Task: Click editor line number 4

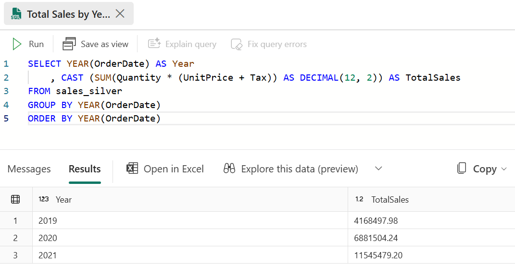Action: click(6, 105)
